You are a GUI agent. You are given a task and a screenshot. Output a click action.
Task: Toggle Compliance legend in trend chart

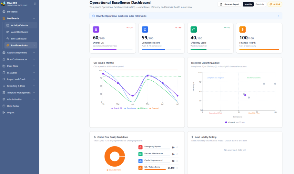pos(130,108)
